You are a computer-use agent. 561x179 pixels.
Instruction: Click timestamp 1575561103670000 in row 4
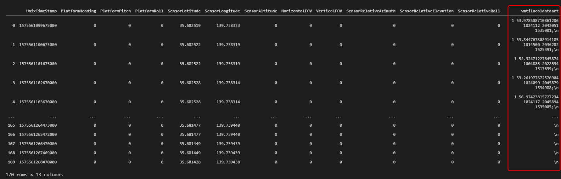point(38,102)
